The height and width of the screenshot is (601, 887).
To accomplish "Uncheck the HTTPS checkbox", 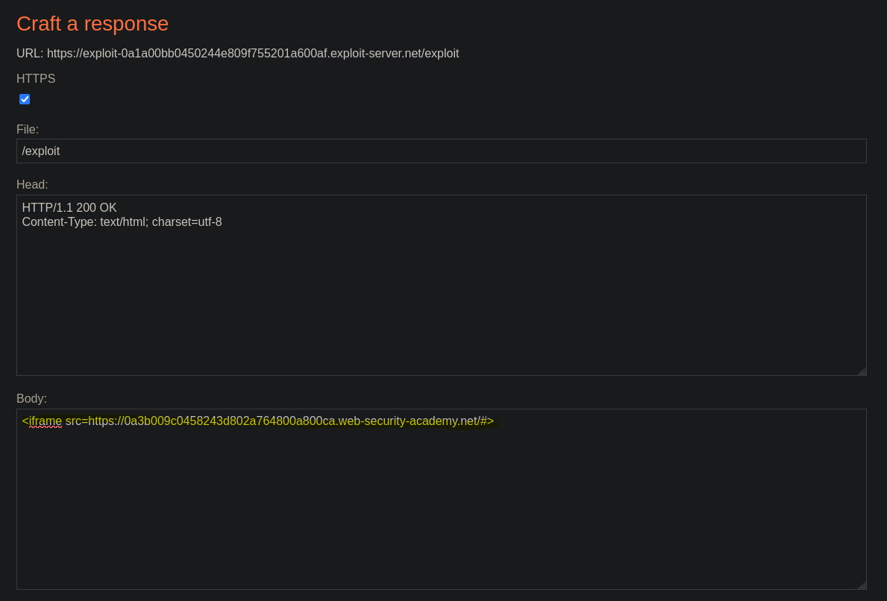I will [25, 99].
